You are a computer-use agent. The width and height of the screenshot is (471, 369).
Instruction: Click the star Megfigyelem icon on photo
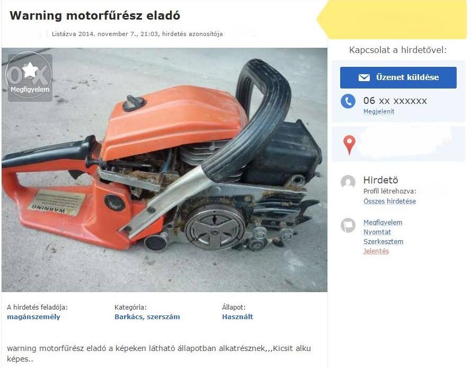coord(30,77)
